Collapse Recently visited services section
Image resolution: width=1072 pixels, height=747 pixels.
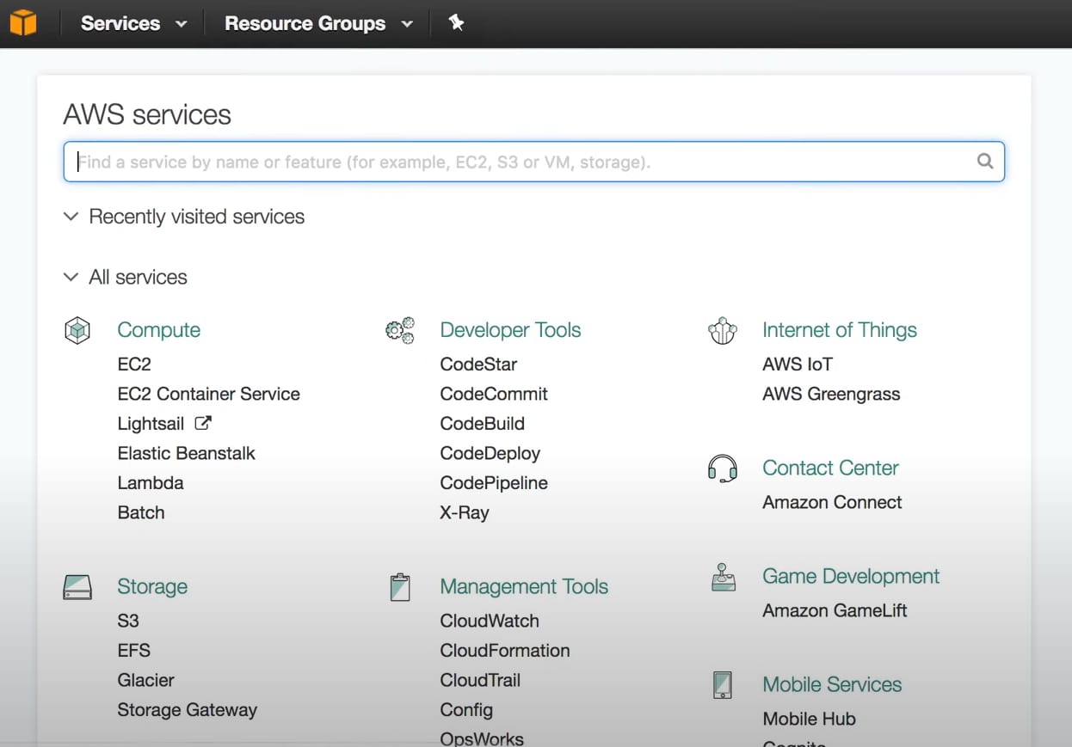184,217
